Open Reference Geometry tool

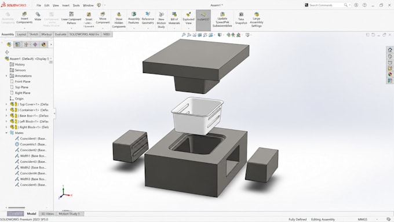pyautogui.click(x=148, y=18)
